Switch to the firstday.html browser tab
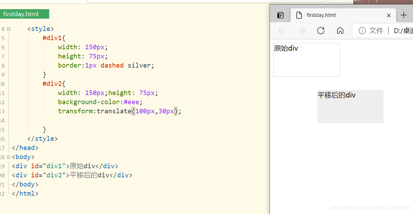The image size is (413, 214). click(343, 15)
